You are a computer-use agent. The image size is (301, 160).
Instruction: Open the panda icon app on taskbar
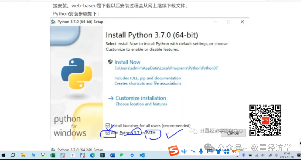click(43, 155)
